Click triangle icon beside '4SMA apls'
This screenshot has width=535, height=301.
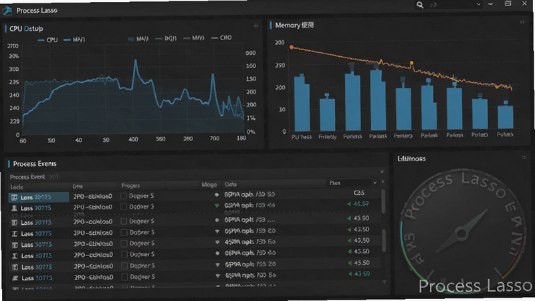tap(217, 242)
